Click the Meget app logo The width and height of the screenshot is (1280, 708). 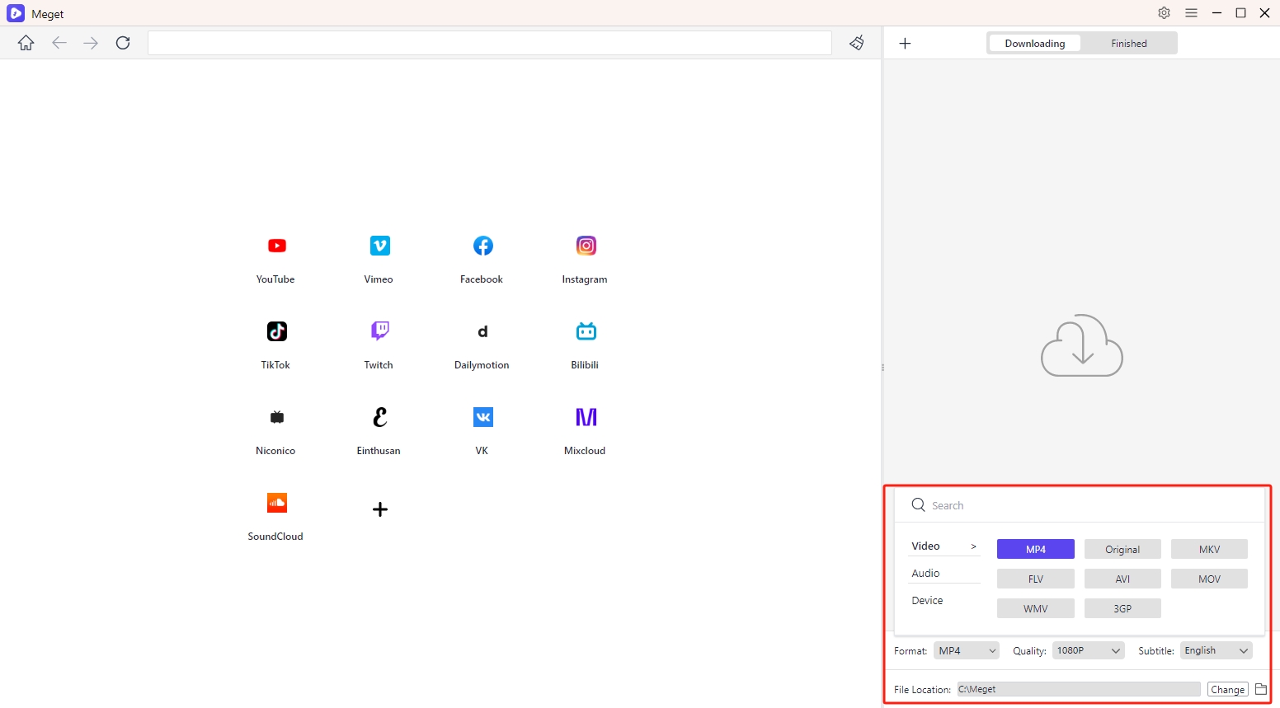(16, 13)
